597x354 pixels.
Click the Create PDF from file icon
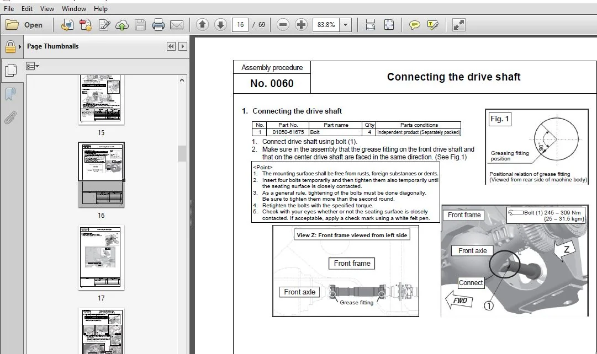[67, 25]
